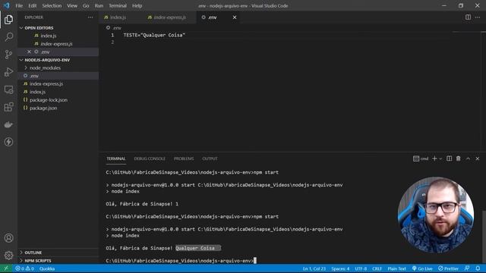Switch to the index-express.js editor tab
Viewport: 486px width, 273px height.
[x=170, y=17]
